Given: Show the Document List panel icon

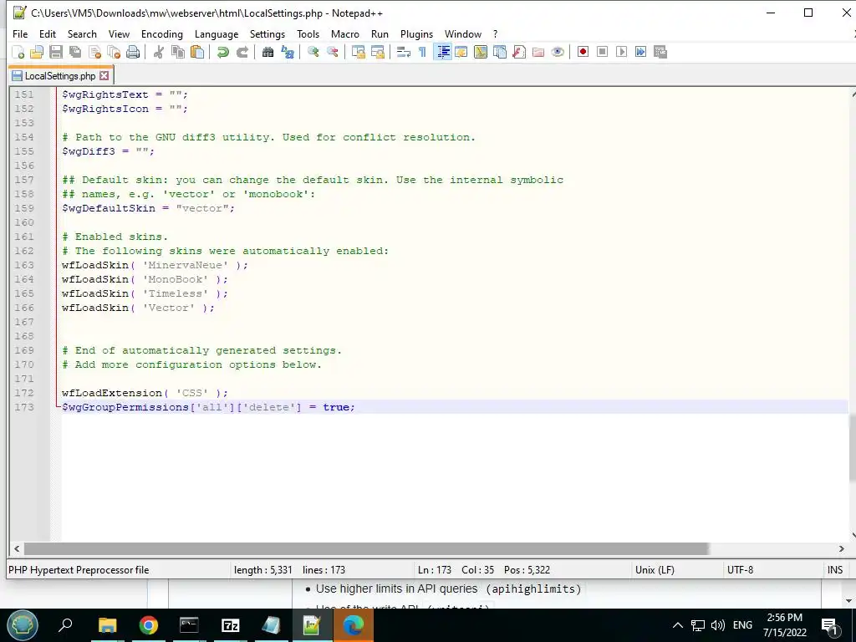Looking at the screenshot, I should click(x=500, y=52).
